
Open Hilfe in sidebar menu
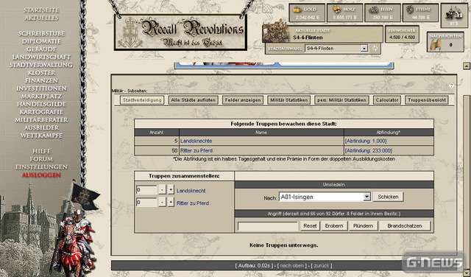tap(41, 151)
